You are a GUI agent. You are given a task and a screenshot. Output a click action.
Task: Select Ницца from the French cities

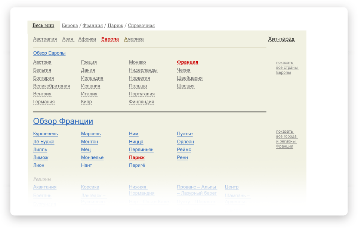(x=136, y=142)
